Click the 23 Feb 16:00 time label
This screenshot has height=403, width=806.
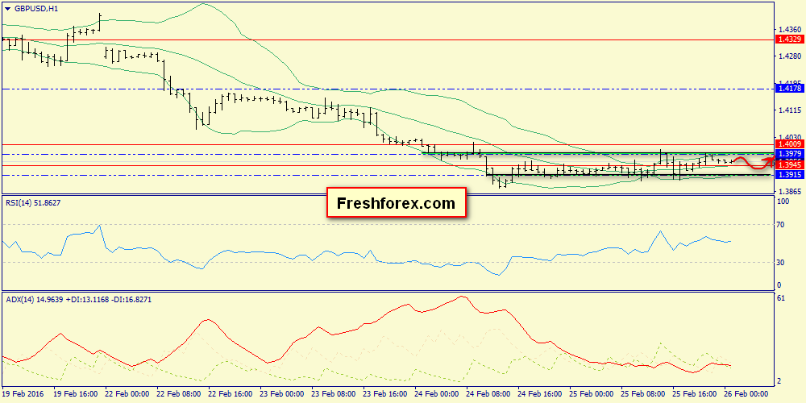pyautogui.click(x=384, y=394)
